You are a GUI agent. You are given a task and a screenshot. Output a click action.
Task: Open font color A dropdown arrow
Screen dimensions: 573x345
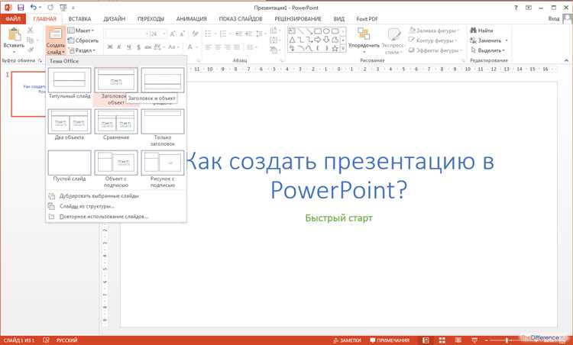pyautogui.click(x=196, y=47)
